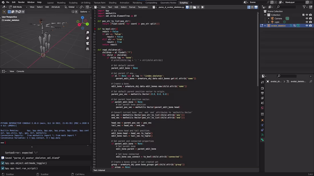314x176 pixels.
Task: Click the viewport zoom magnifier icon
Action: click(88, 32)
